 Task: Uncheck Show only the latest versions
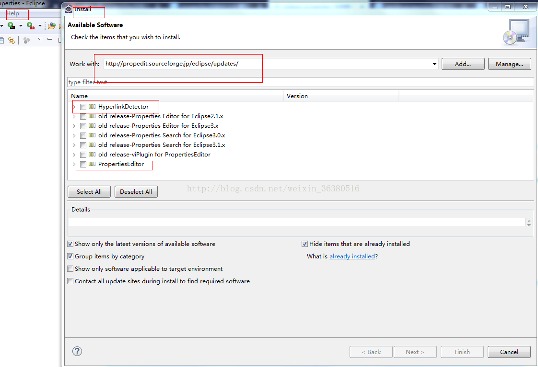coord(70,244)
